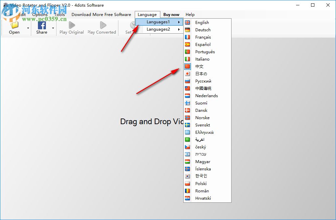Choose the Svenskt language label

pyautogui.click(x=203, y=125)
